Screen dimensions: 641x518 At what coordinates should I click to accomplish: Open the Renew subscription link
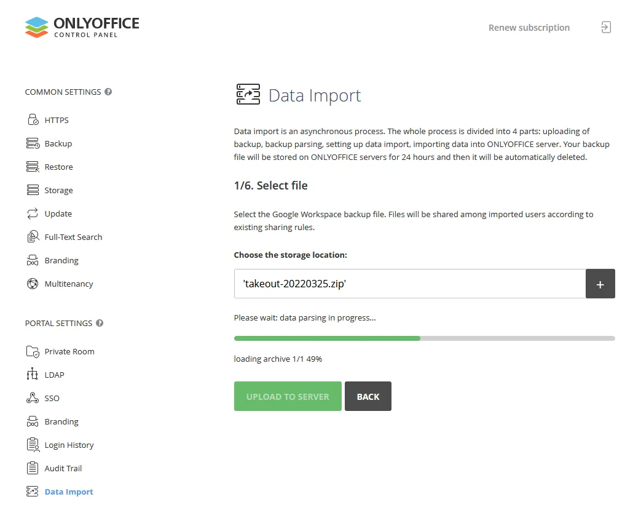tap(529, 27)
